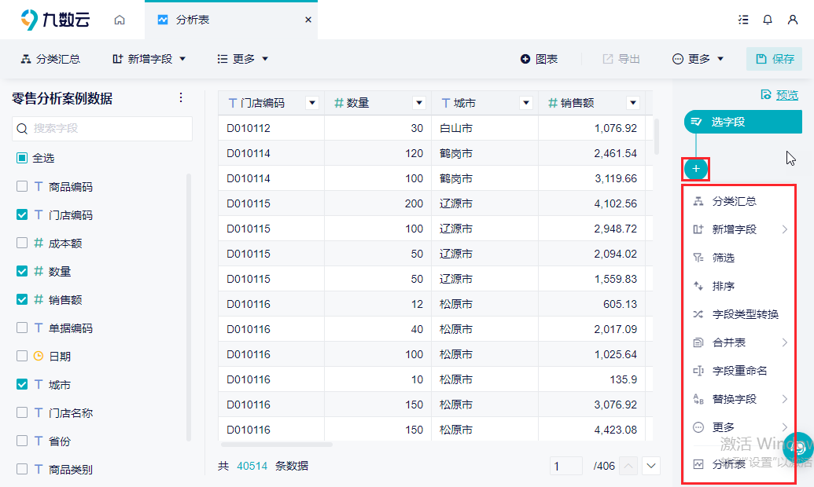Expand the 合并表 submenu arrow

pyautogui.click(x=784, y=342)
